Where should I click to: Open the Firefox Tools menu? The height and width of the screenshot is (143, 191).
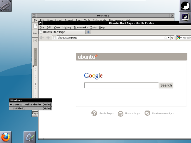(x=93, y=27)
